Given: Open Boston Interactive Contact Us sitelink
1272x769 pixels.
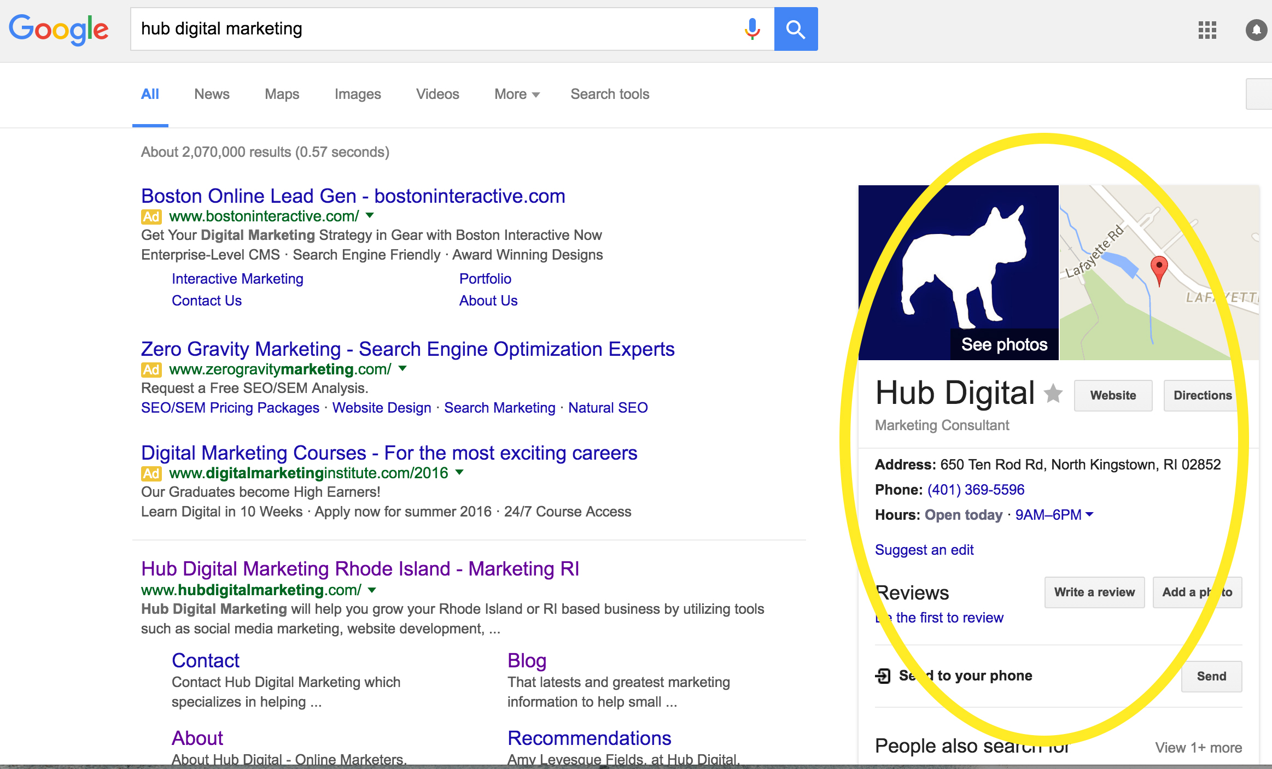Looking at the screenshot, I should click(207, 301).
